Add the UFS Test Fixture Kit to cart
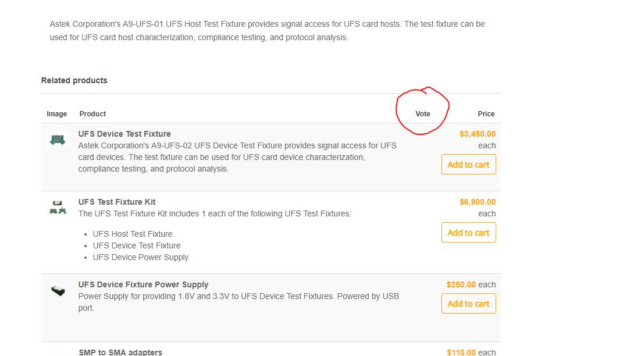Image resolution: width=623 pixels, height=356 pixels. coord(468,233)
